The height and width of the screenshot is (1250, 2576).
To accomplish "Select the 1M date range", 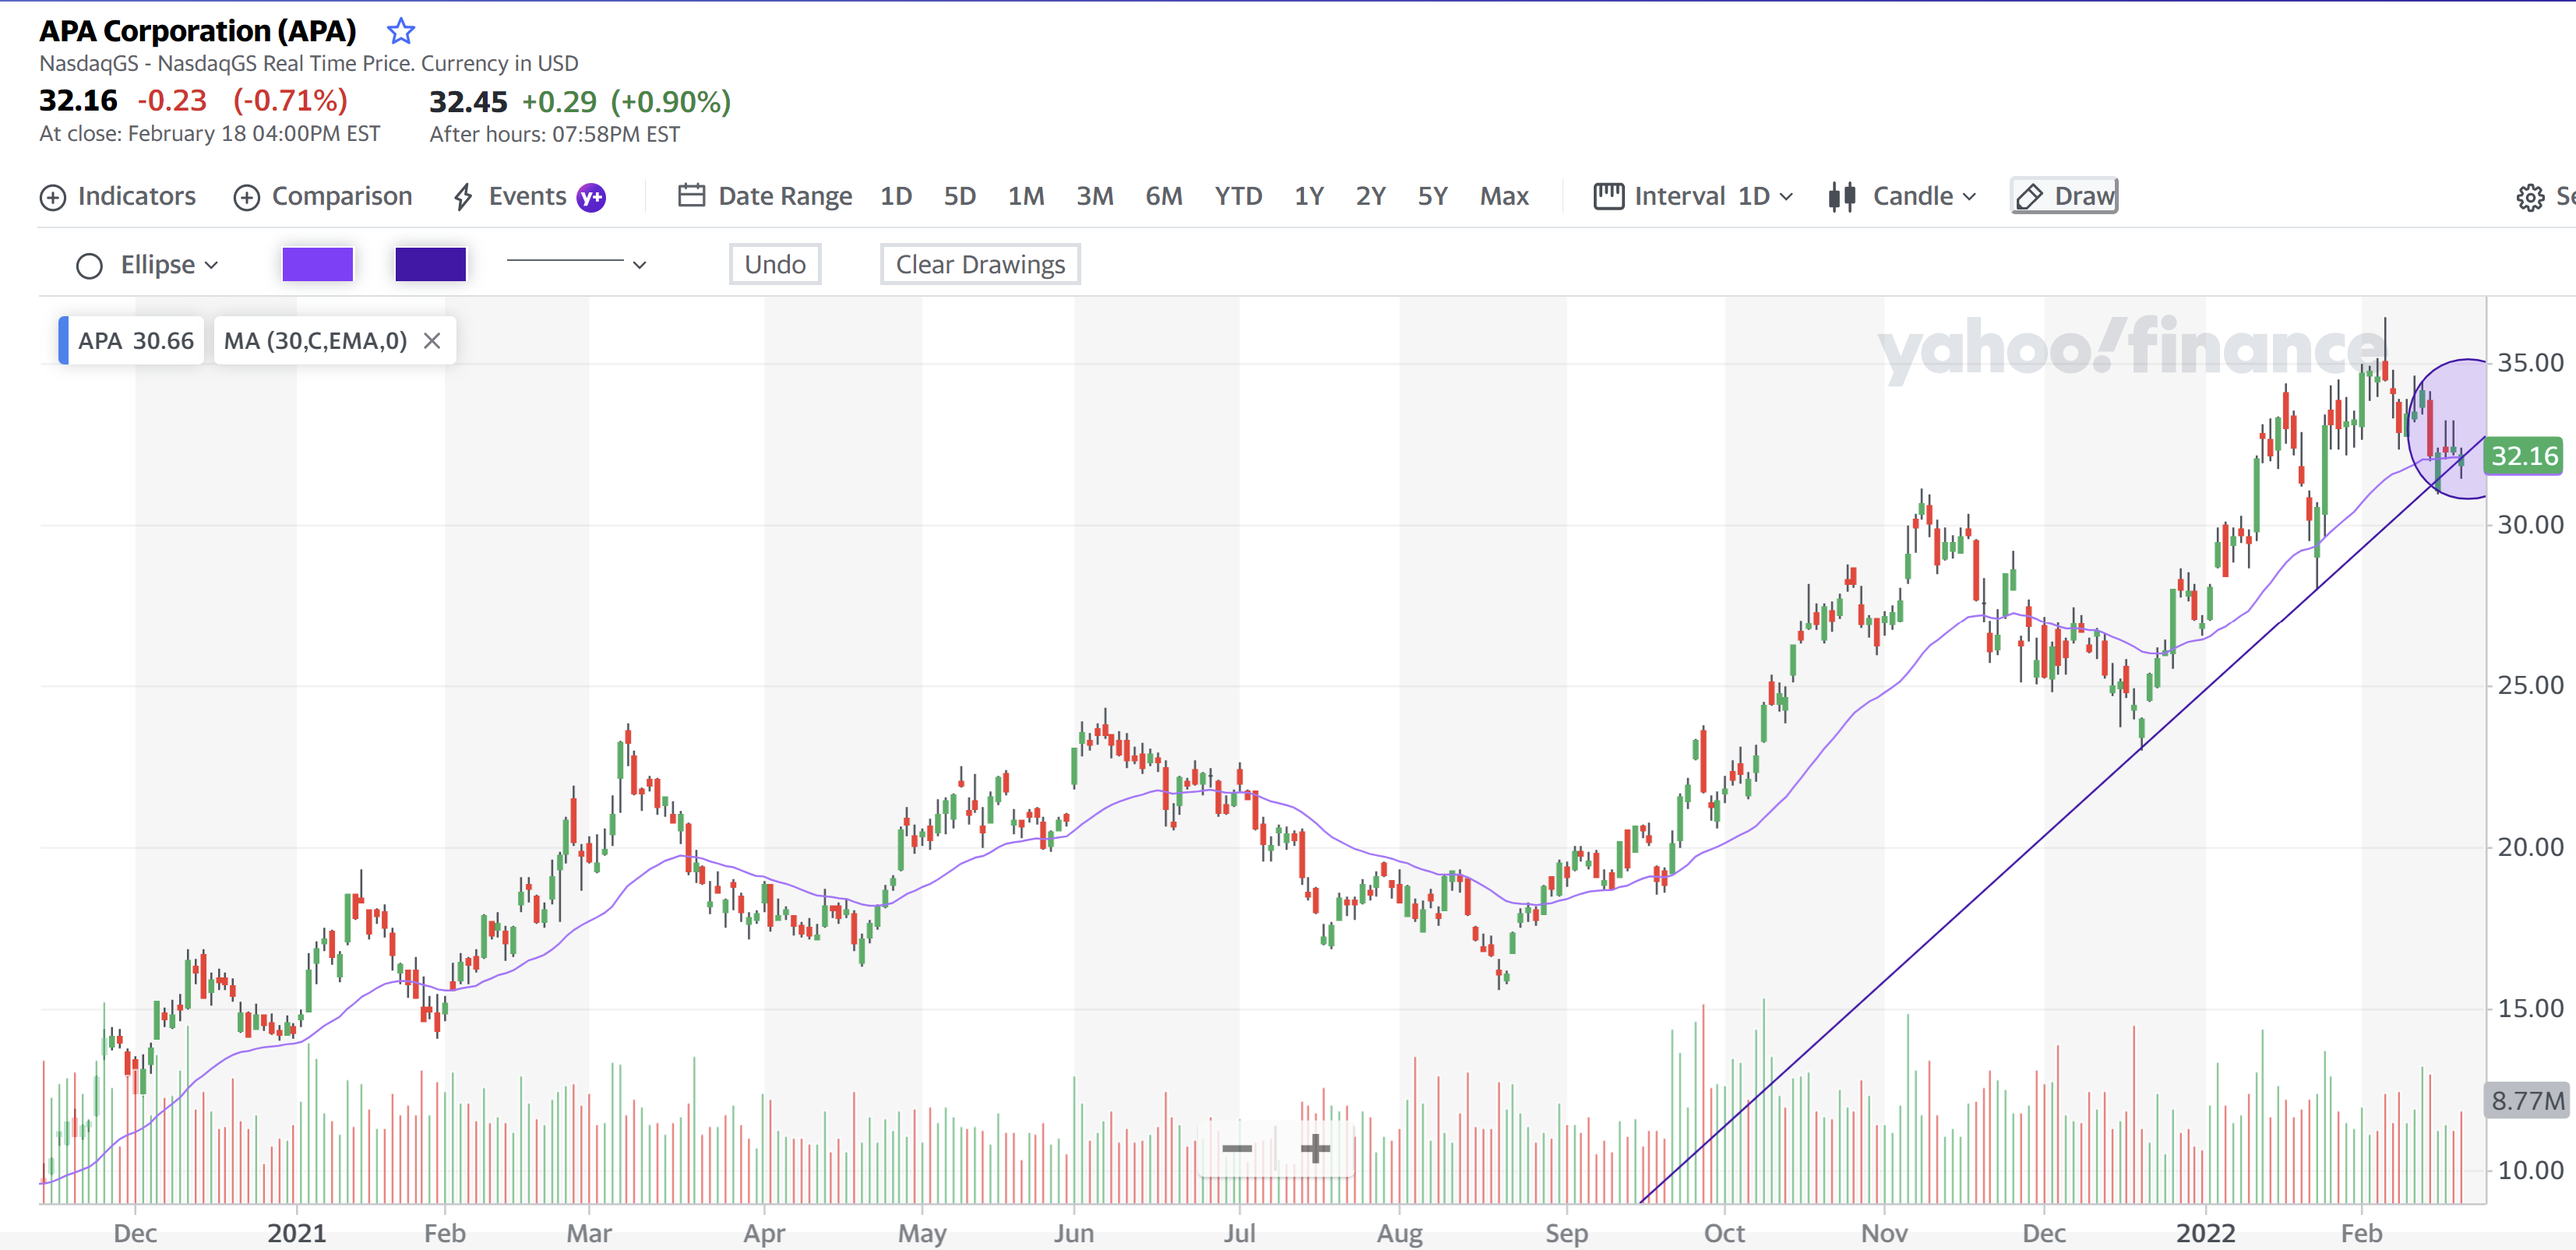I will (1026, 196).
